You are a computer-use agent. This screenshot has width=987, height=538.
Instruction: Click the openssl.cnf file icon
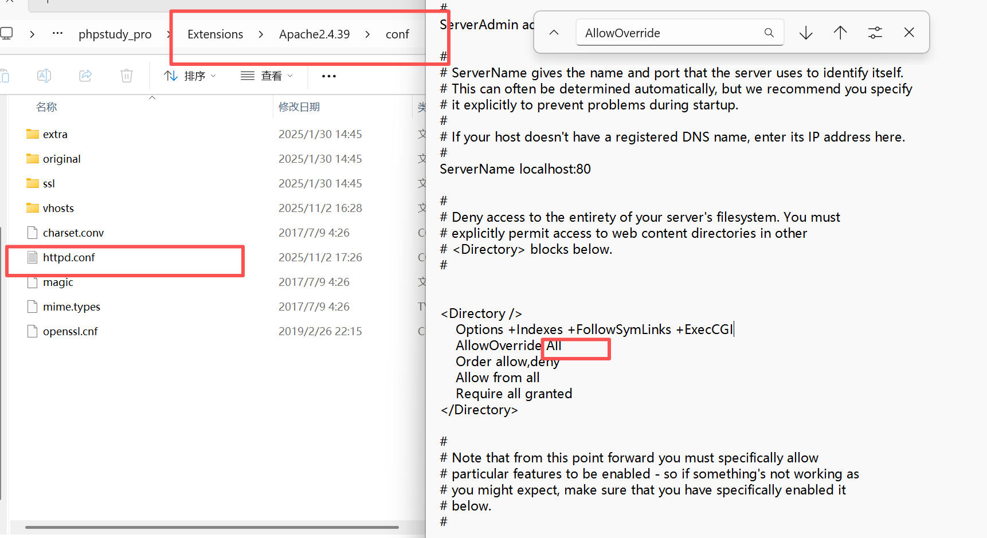click(33, 331)
